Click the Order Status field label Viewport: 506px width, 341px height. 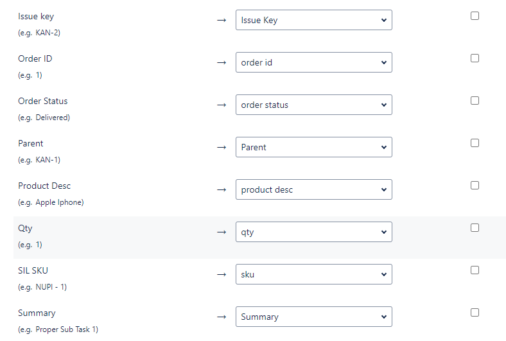[x=42, y=101]
